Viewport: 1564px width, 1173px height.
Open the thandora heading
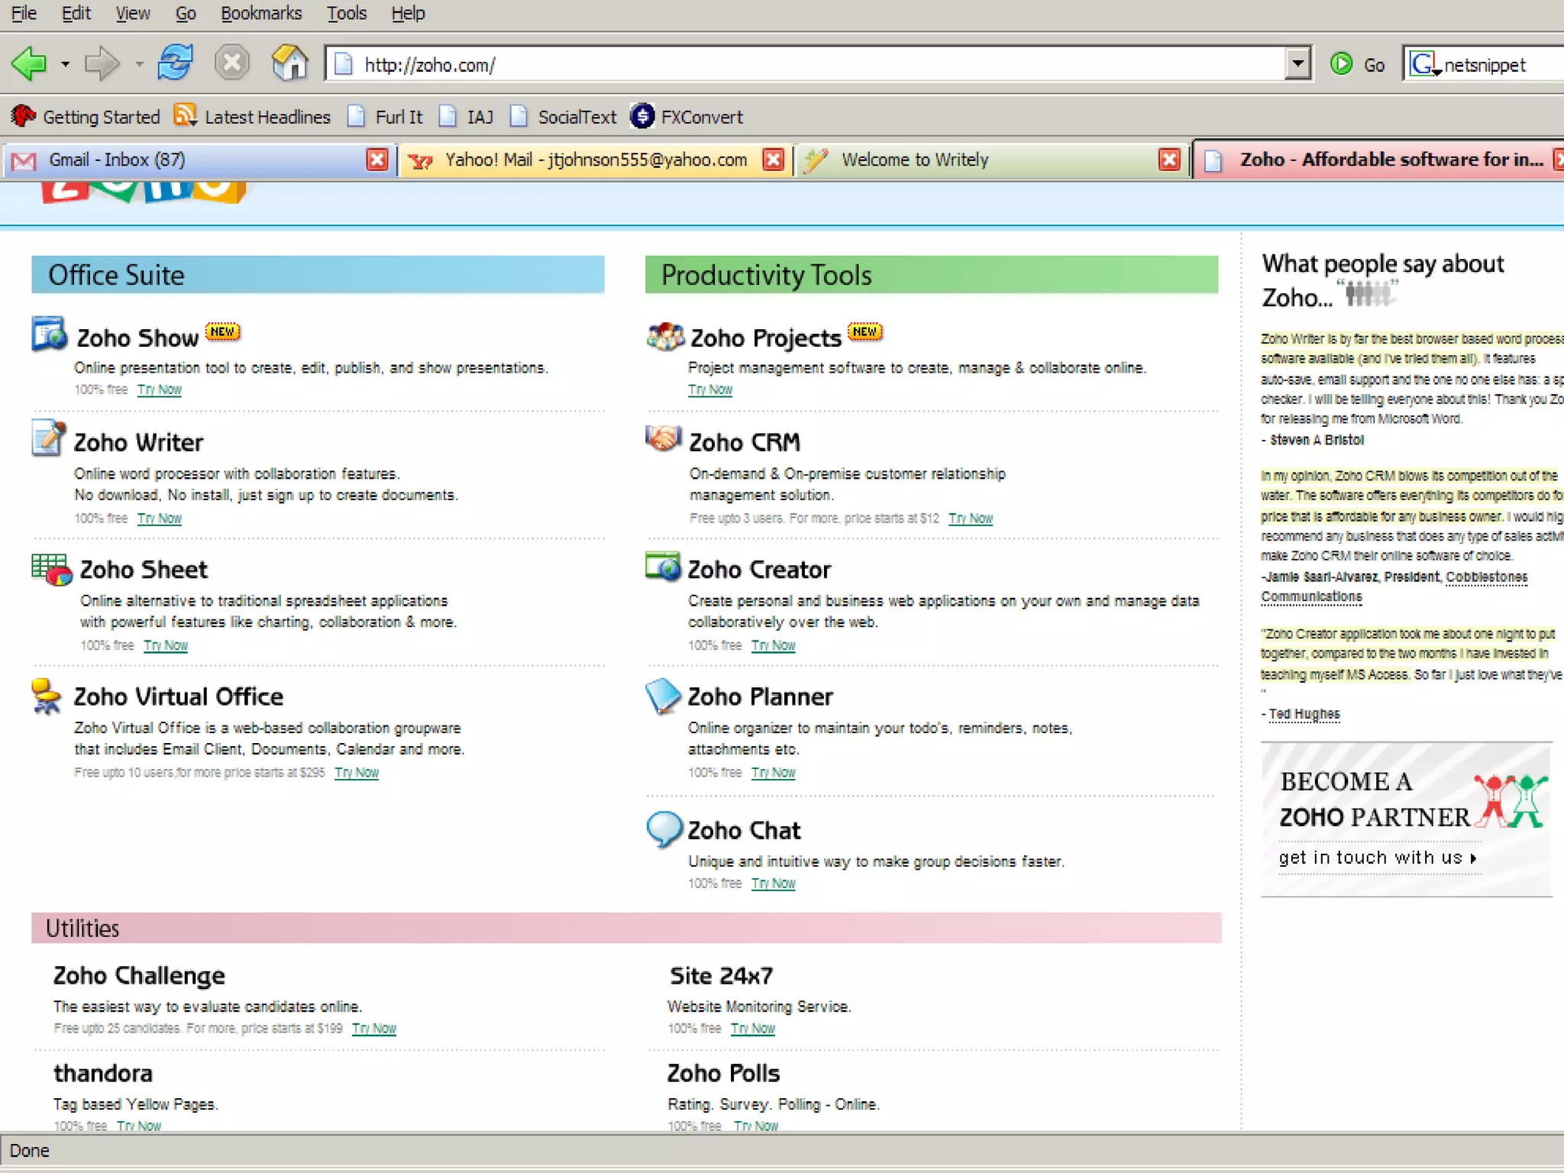(x=103, y=1074)
